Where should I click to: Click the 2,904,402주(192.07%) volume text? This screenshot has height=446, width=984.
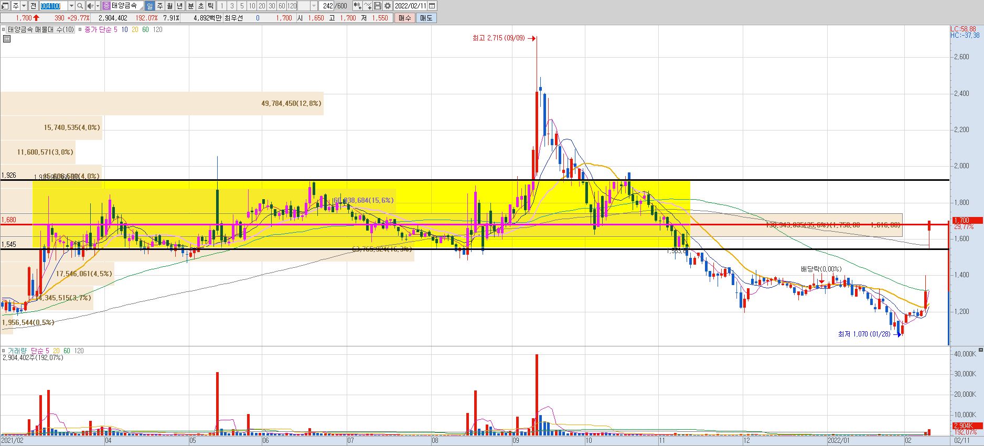pos(33,358)
